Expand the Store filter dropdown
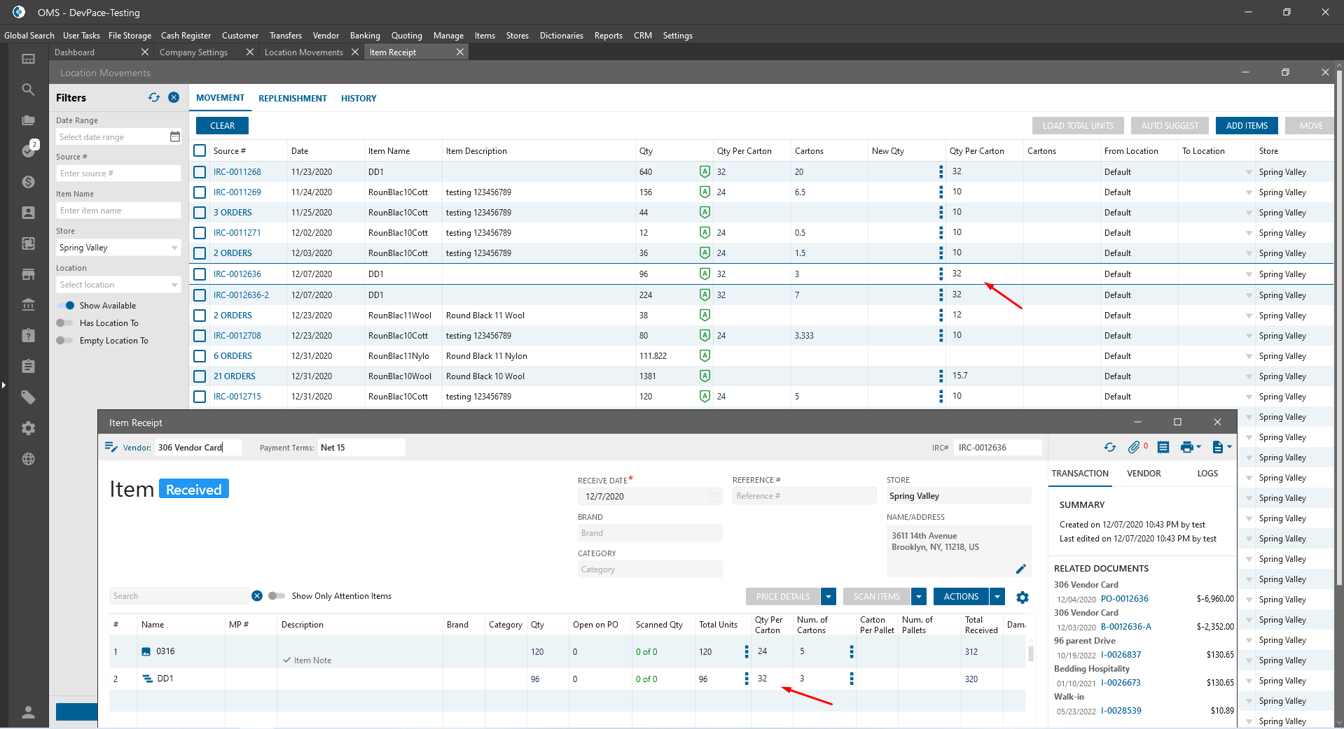 click(174, 248)
